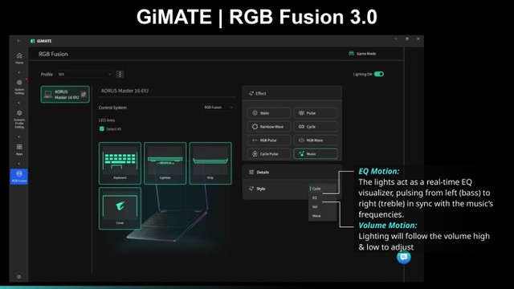The height and width of the screenshot is (289, 514).
Task: Click the RGB Fusion page title
Action: point(53,54)
